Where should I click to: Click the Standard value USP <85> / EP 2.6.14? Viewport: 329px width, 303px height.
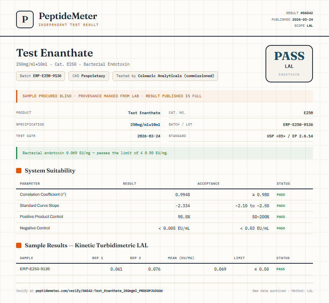pos(290,136)
